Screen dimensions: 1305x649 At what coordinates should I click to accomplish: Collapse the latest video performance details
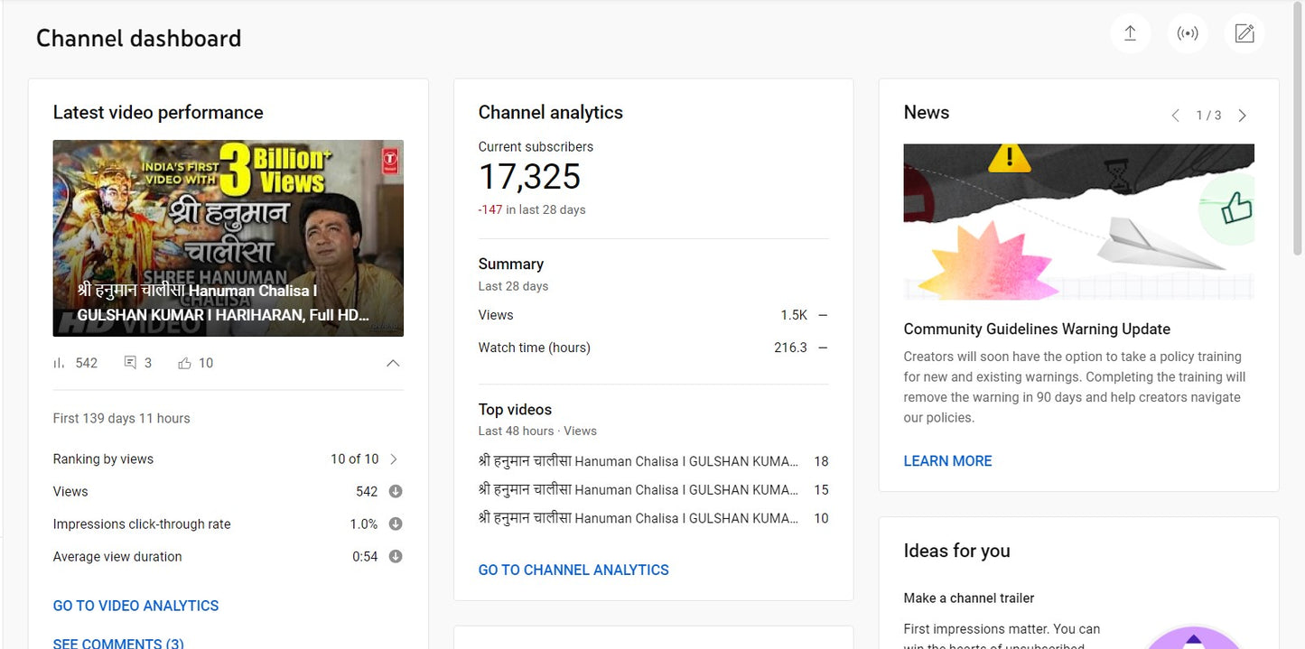(x=393, y=363)
